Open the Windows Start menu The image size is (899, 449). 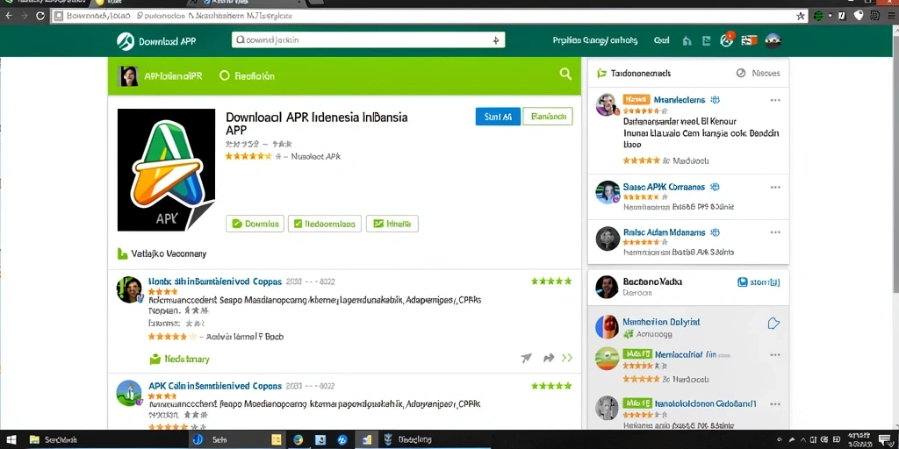point(11,440)
